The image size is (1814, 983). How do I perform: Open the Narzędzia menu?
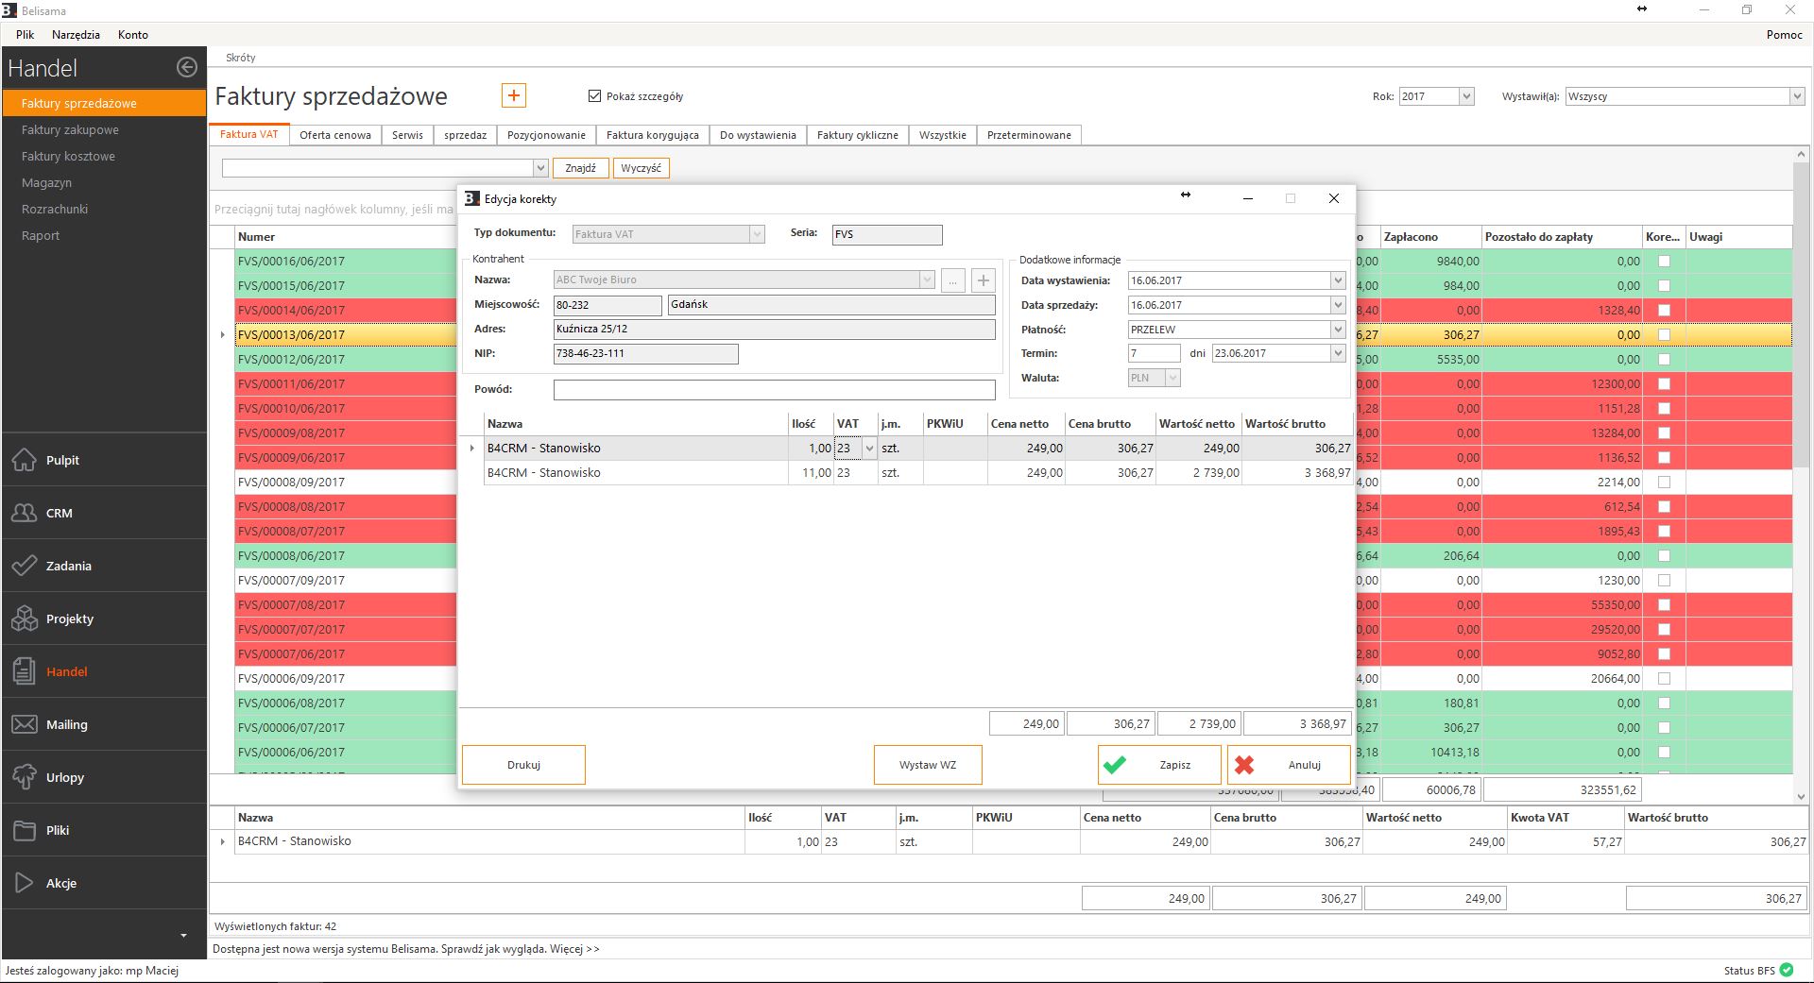coord(76,35)
